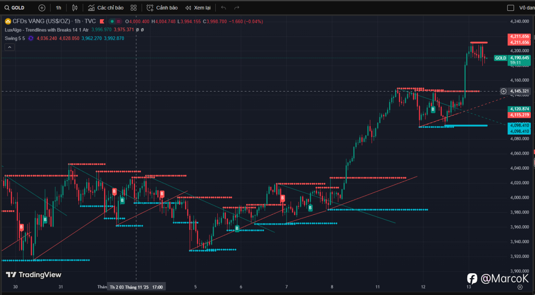Click the 4,190.645 current price tag
The width and height of the screenshot is (535, 295).
520,58
